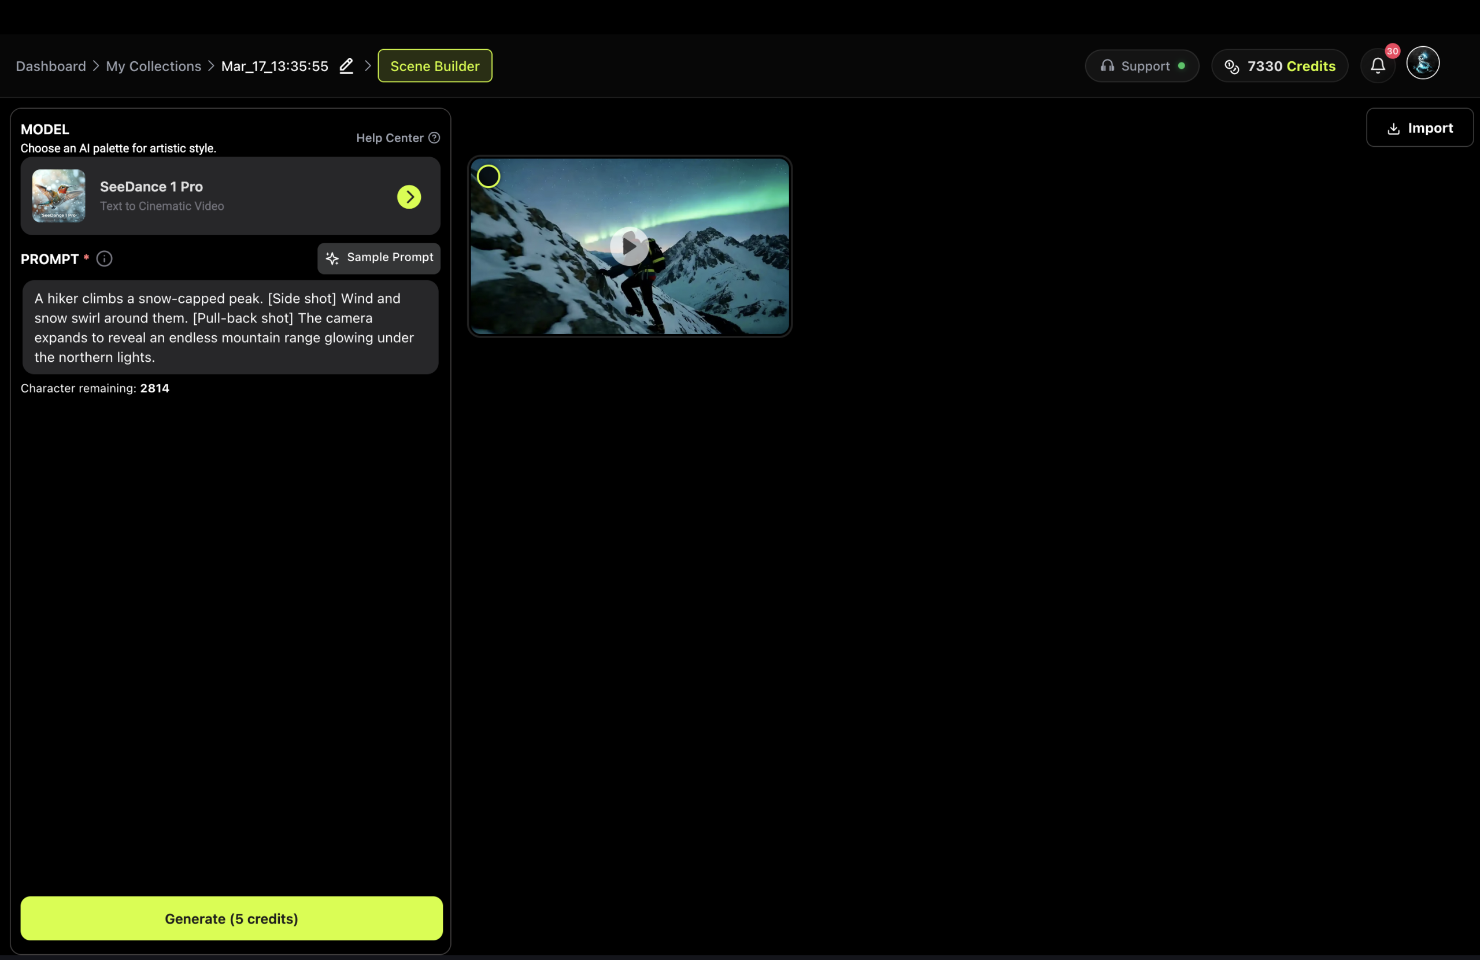Click the Help Center question mark icon
Screen dimensions: 1480x960
[434, 138]
